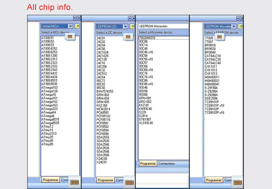Select ATtiny2313 device
The width and height of the screenshot is (272, 189).
[49, 133]
